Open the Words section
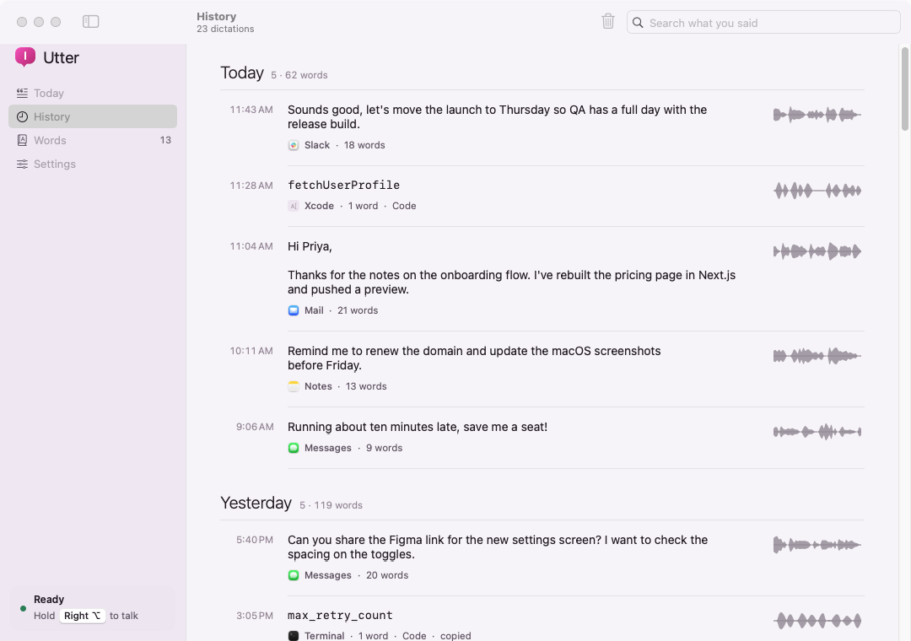Screen dimensions: 911x641 93,140
